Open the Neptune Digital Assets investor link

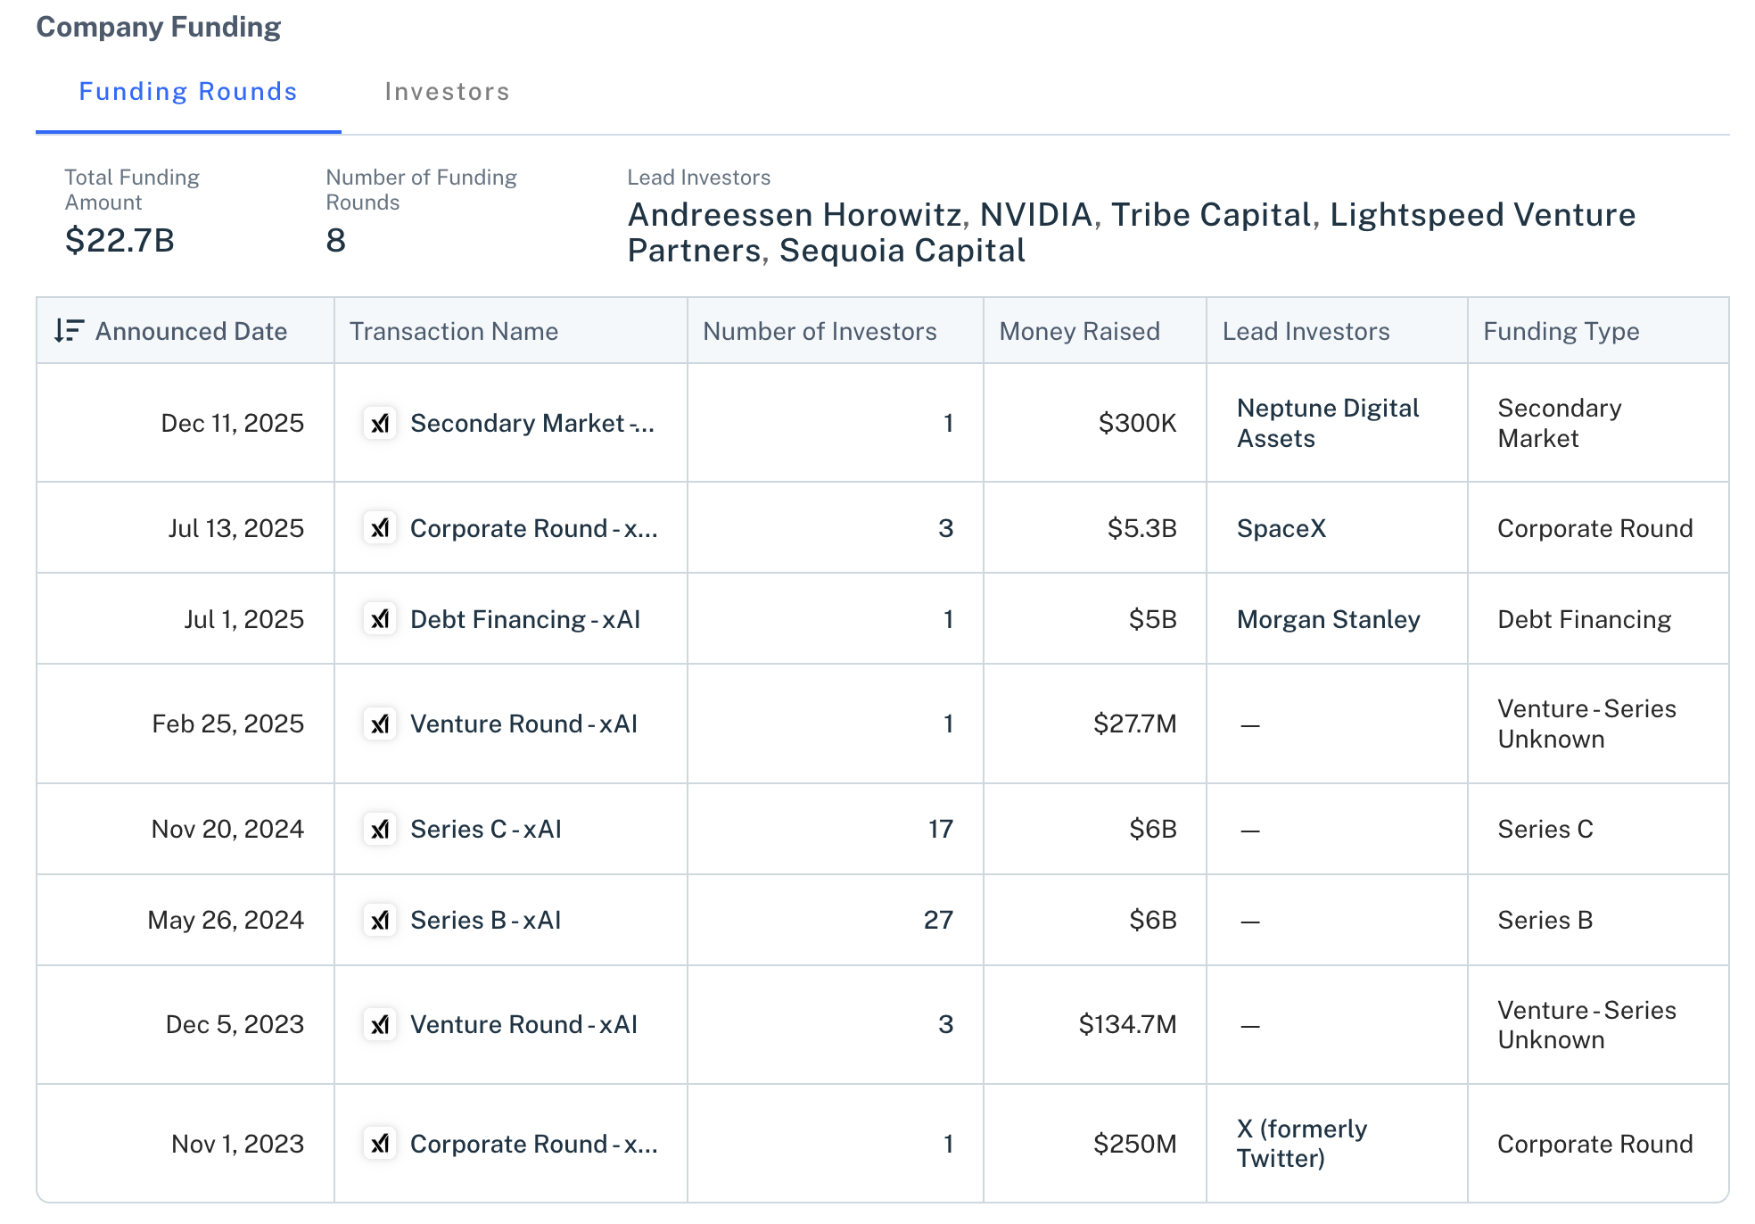click(1327, 423)
